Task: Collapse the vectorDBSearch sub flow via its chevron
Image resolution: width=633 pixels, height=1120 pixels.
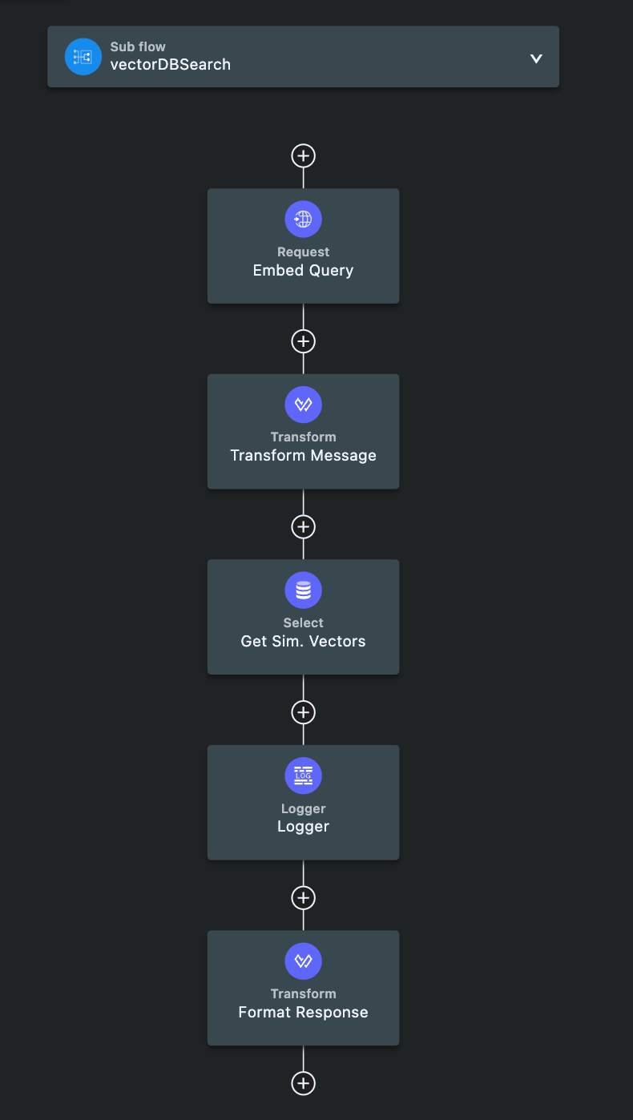Action: coord(535,58)
